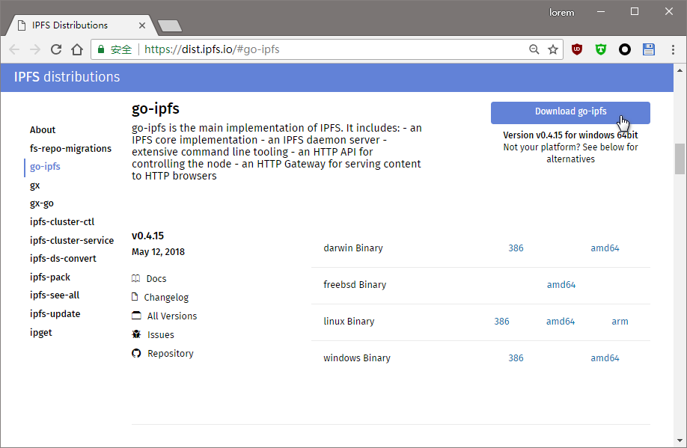Image resolution: width=687 pixels, height=448 pixels.
Task: Click the lorem profile name in title bar
Action: coord(562,13)
